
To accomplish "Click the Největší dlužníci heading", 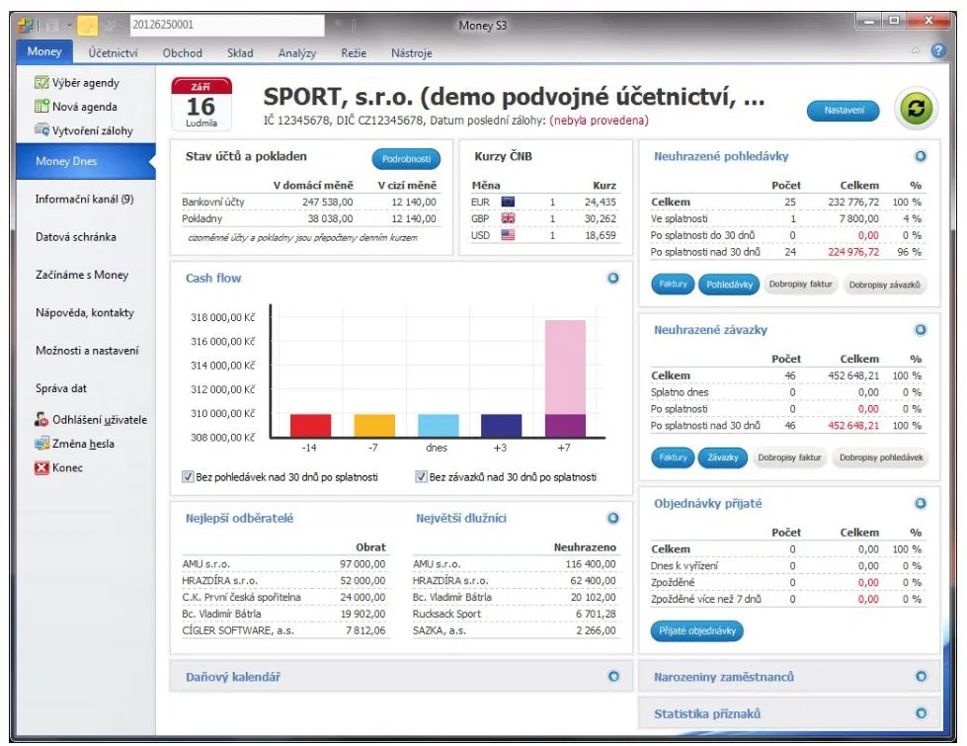I will [x=460, y=519].
